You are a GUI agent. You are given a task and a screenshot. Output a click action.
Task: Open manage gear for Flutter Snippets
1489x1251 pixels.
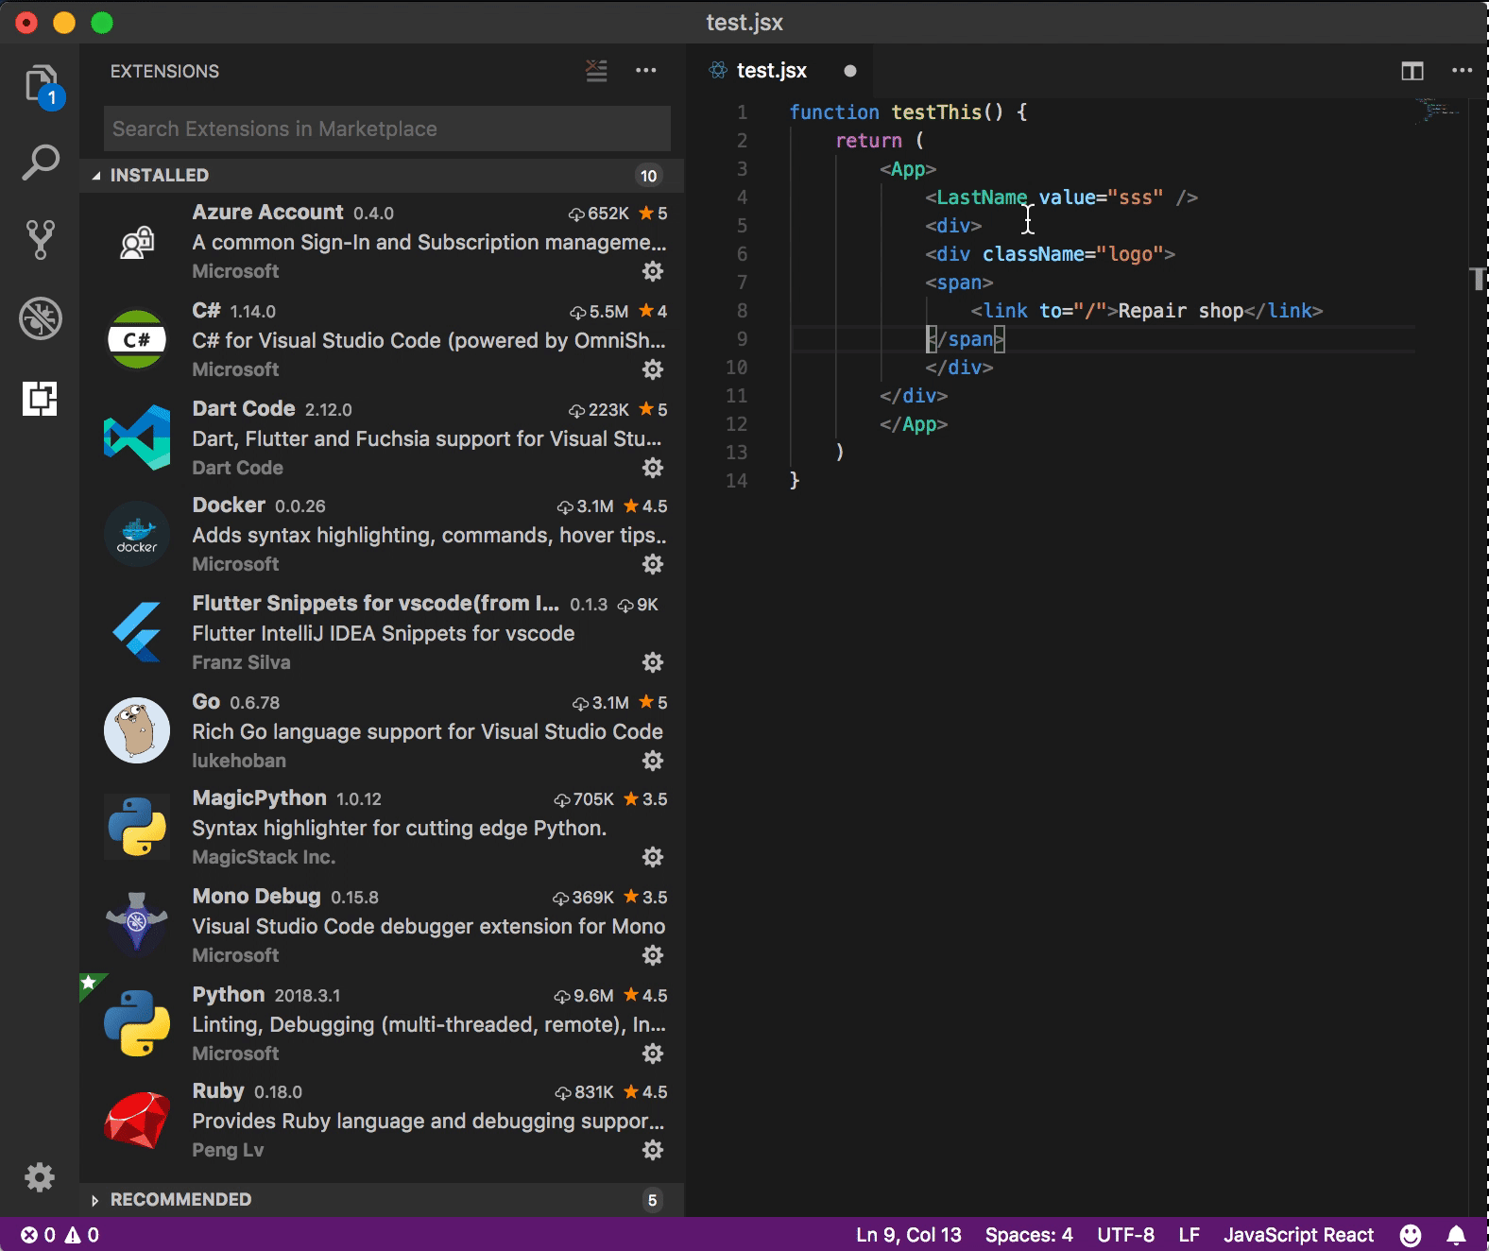coord(653,662)
